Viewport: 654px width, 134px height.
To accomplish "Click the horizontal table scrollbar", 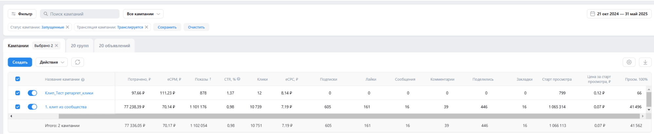I will point(349,116).
